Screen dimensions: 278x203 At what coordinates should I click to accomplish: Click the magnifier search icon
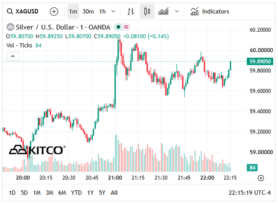[10, 12]
